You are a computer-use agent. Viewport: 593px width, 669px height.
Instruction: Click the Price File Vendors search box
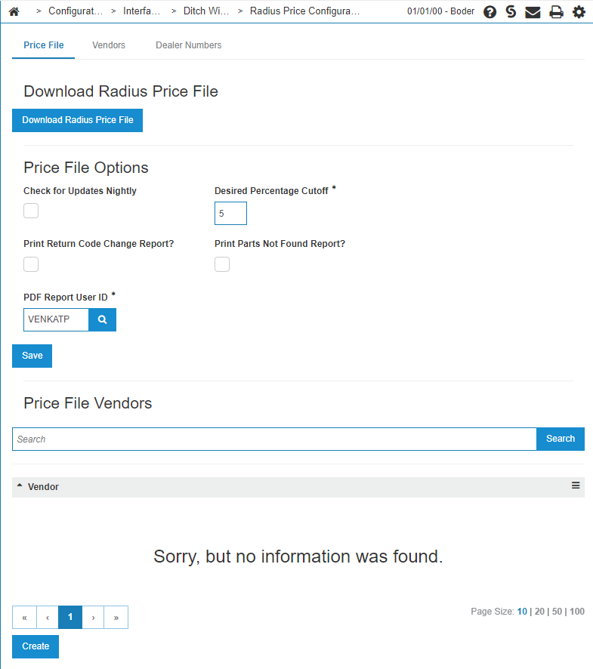[273, 439]
